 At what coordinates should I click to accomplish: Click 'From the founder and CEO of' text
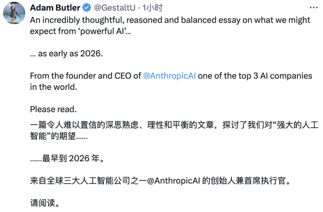pos(85,76)
